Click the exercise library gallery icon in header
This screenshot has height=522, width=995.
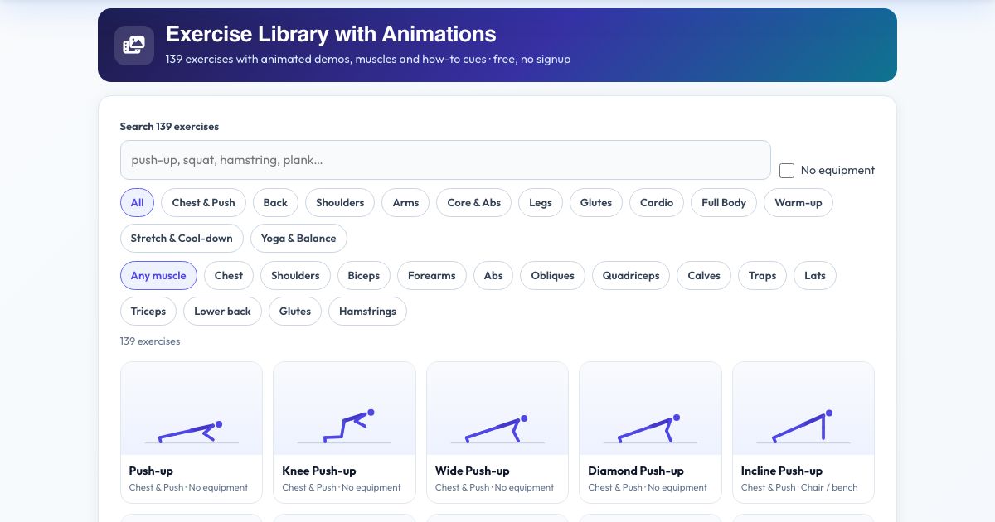(x=134, y=46)
